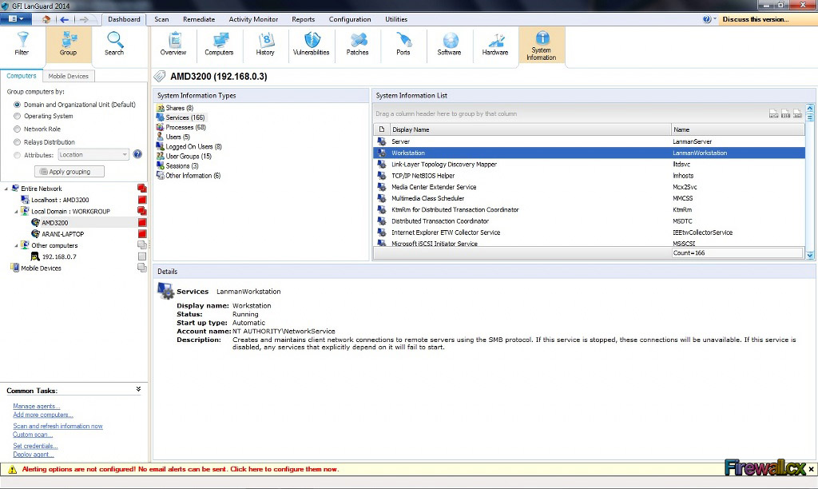
Task: Open the Filter tool
Action: point(22,43)
